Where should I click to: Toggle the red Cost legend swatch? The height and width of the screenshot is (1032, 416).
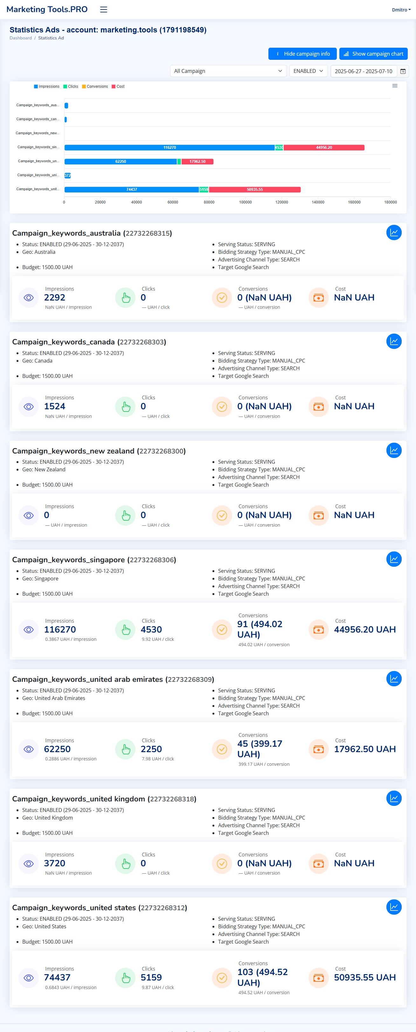(x=114, y=87)
